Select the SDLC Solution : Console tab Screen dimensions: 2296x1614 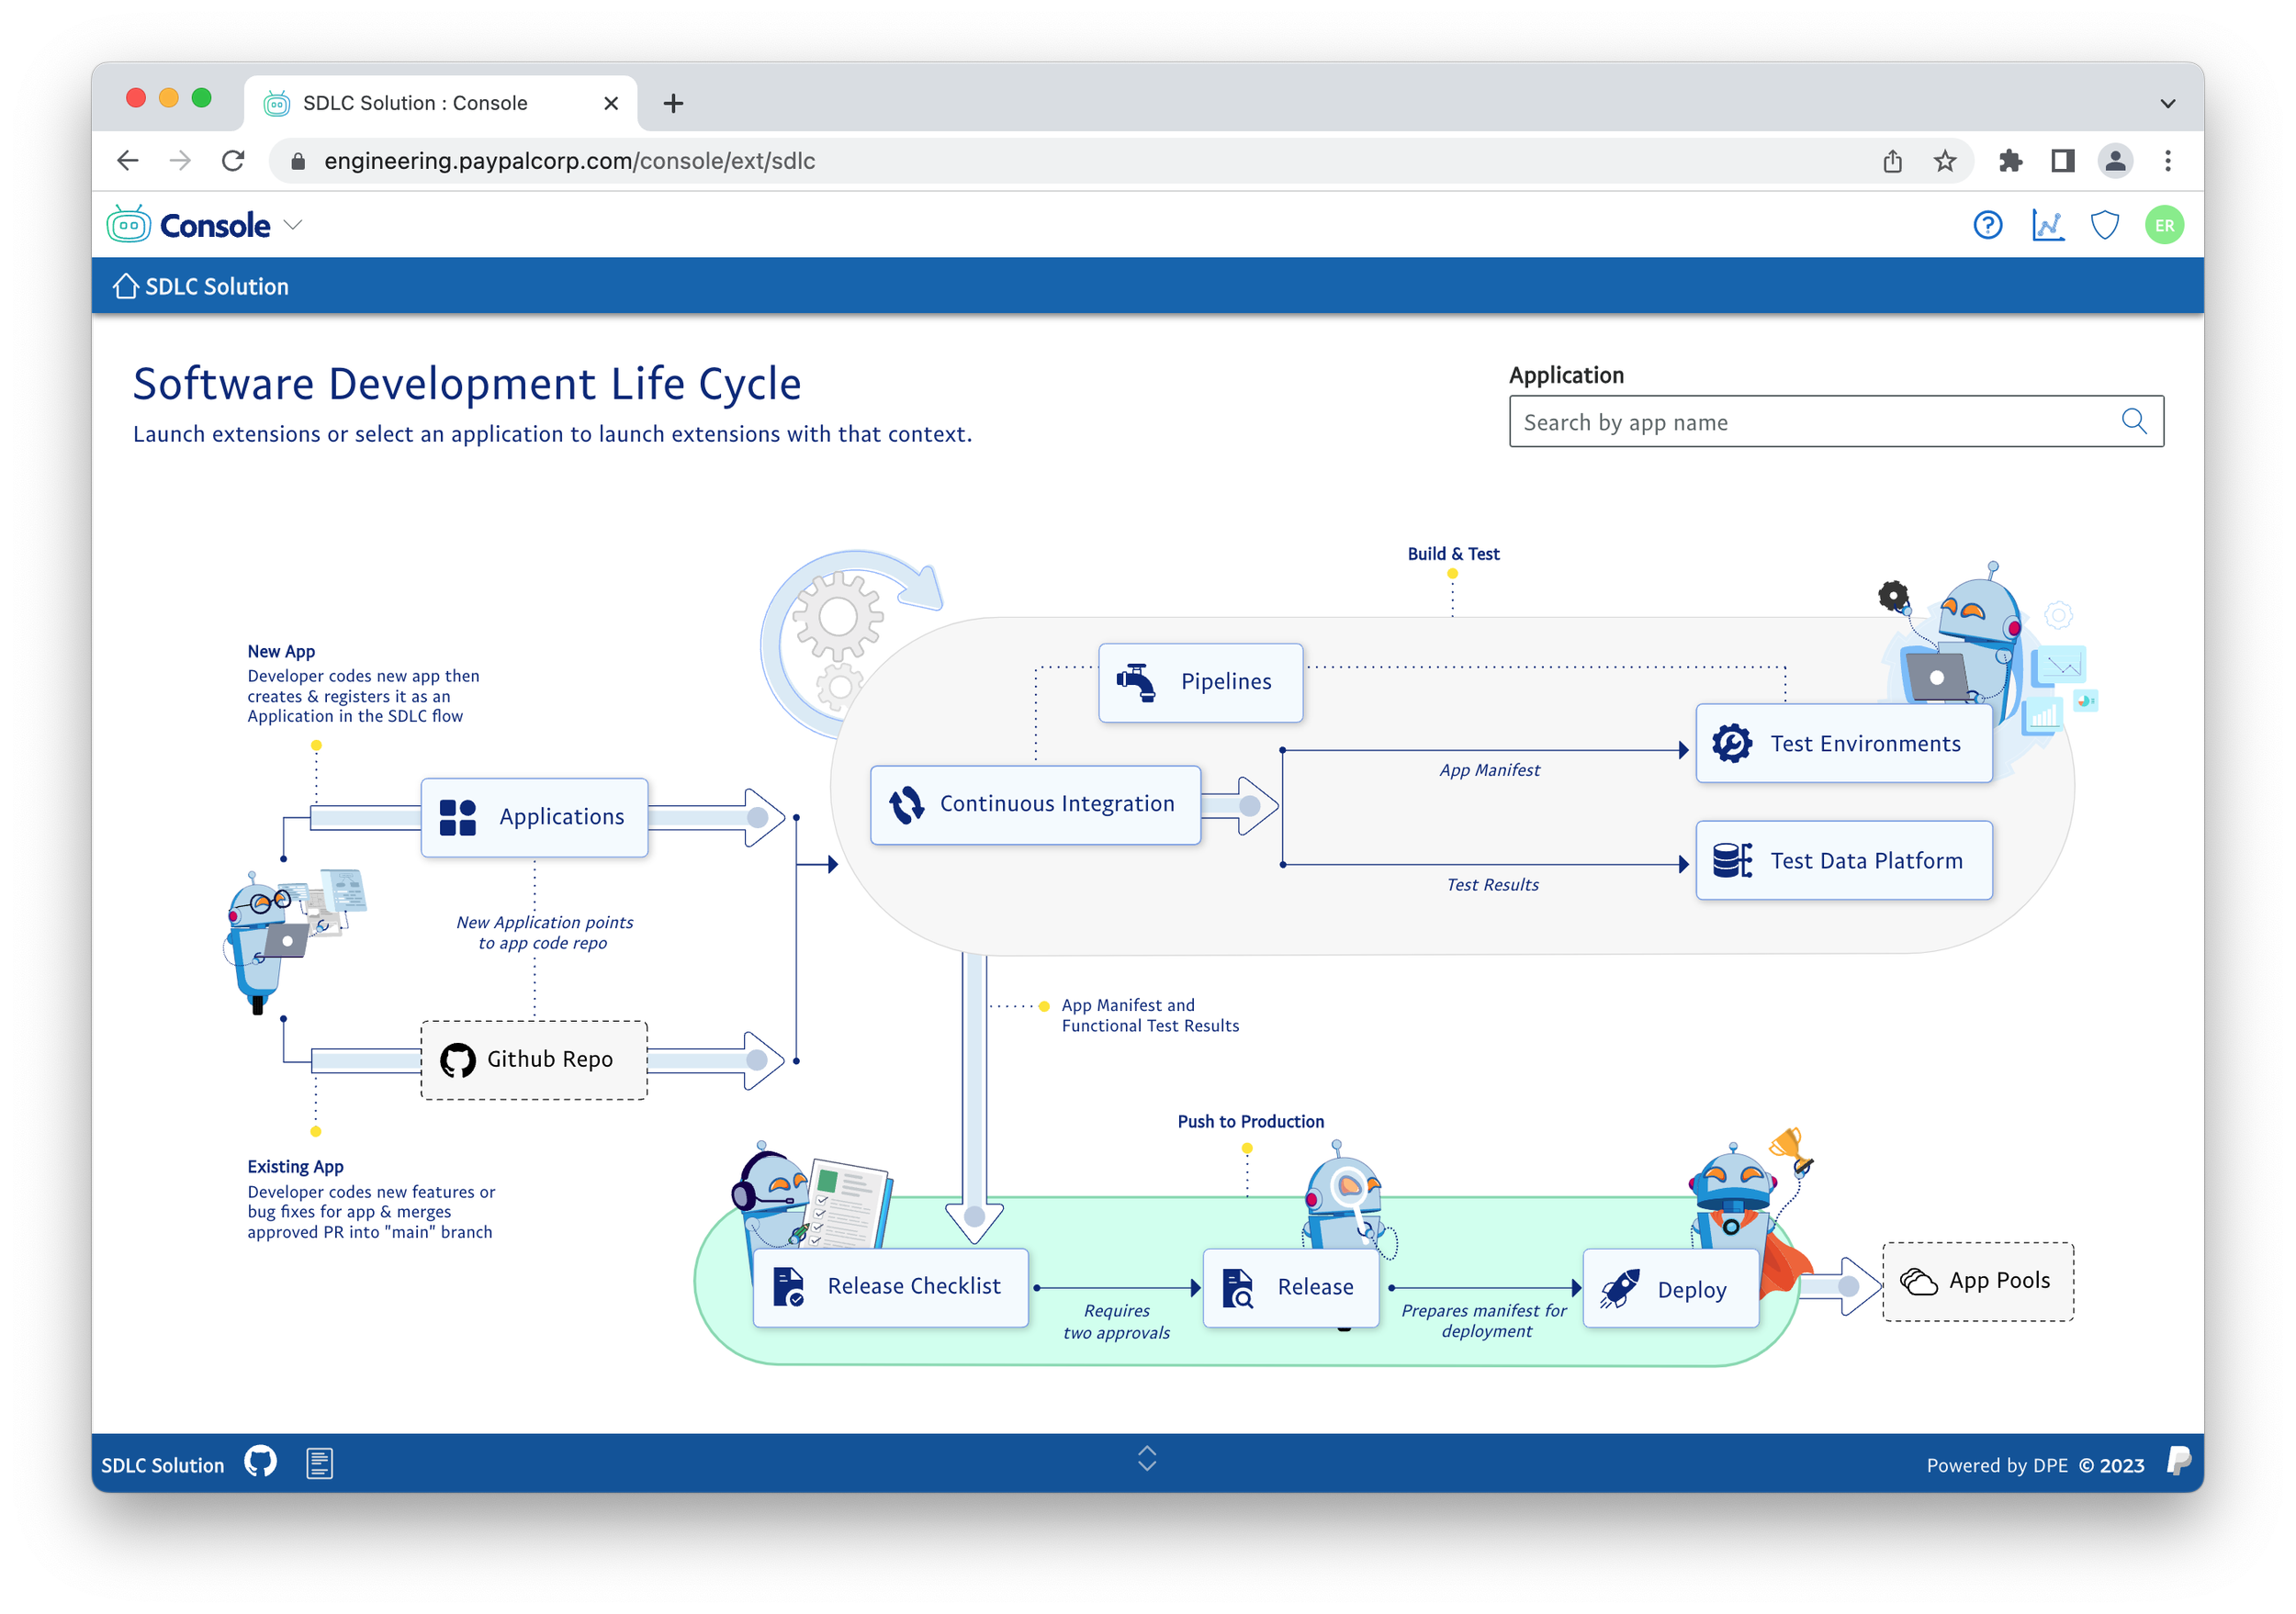tap(415, 103)
